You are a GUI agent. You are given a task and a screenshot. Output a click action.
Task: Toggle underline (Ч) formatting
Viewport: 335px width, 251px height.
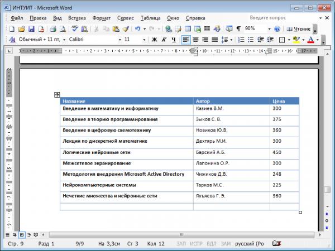click(174, 40)
